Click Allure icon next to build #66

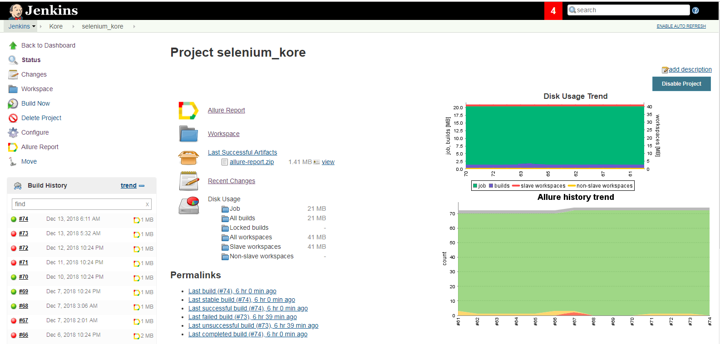[x=136, y=336]
